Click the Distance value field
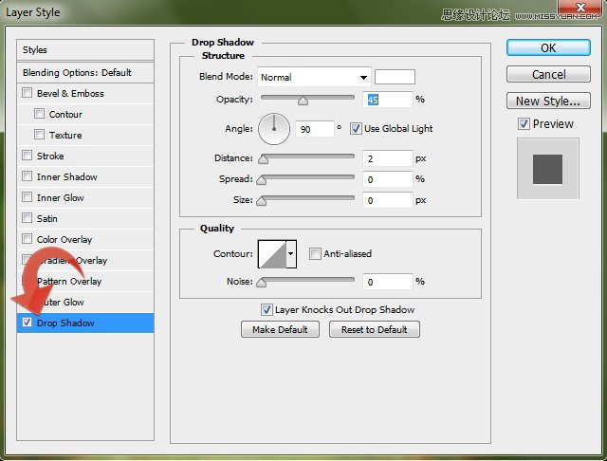Viewport: 607px width, 461px height. [388, 158]
